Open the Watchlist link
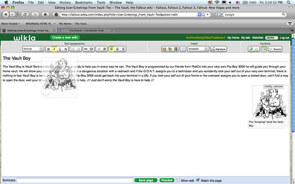This screenshot has height=184, width=295. 257,38
